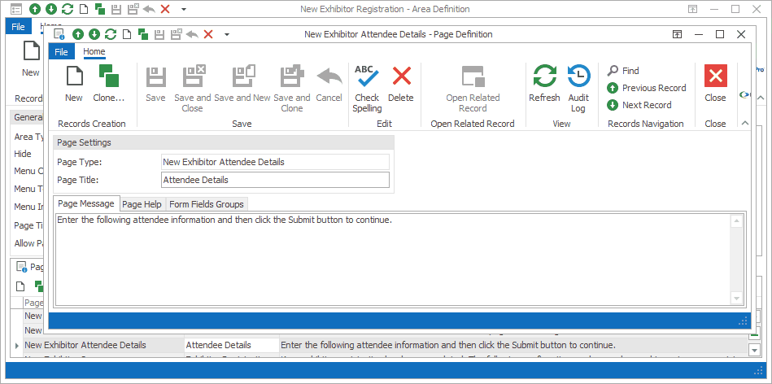Select New Exhibitor Attendee Details grid row

(386, 345)
